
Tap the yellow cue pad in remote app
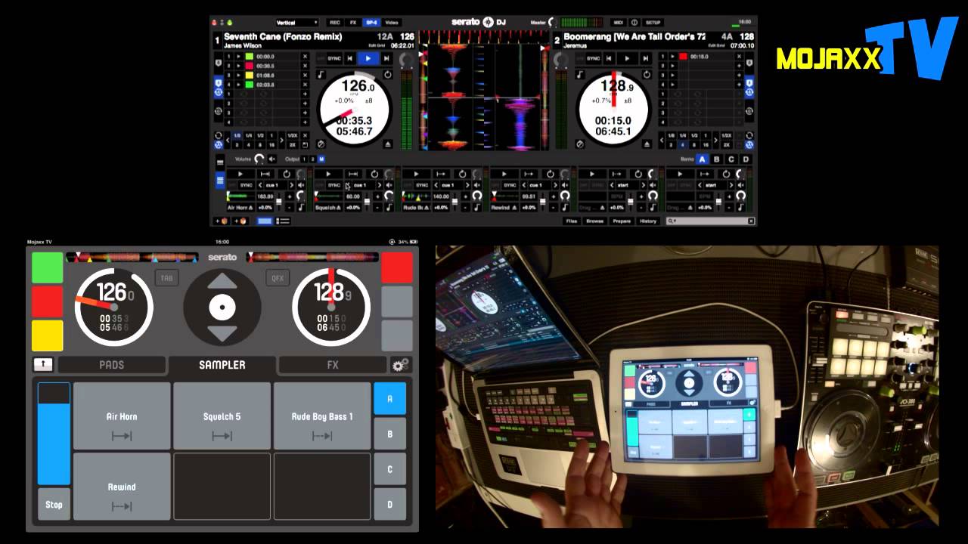(47, 336)
